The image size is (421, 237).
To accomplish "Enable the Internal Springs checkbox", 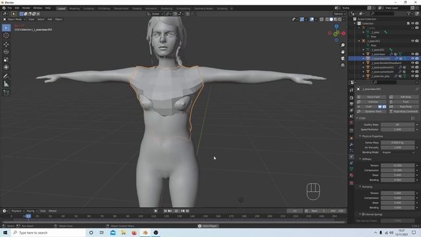I will [363, 214].
